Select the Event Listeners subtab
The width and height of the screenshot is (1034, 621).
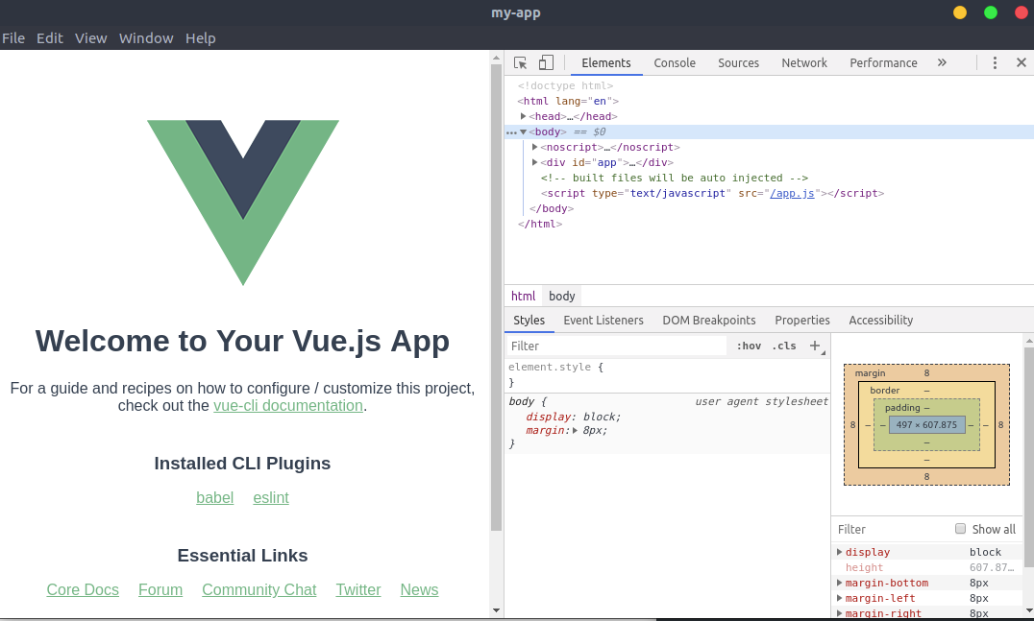603,320
